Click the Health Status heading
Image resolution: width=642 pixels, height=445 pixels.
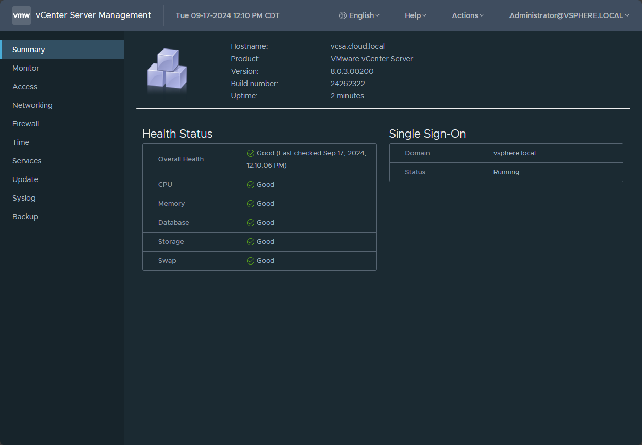(177, 134)
